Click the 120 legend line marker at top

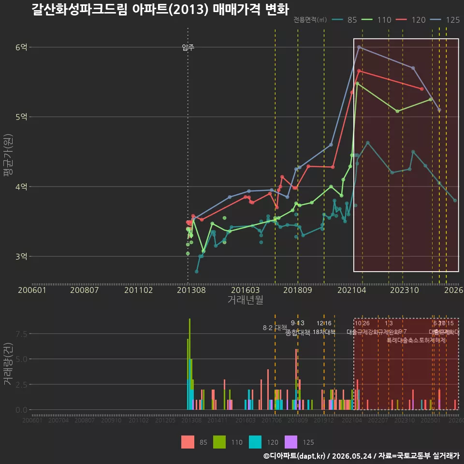[x=401, y=20]
